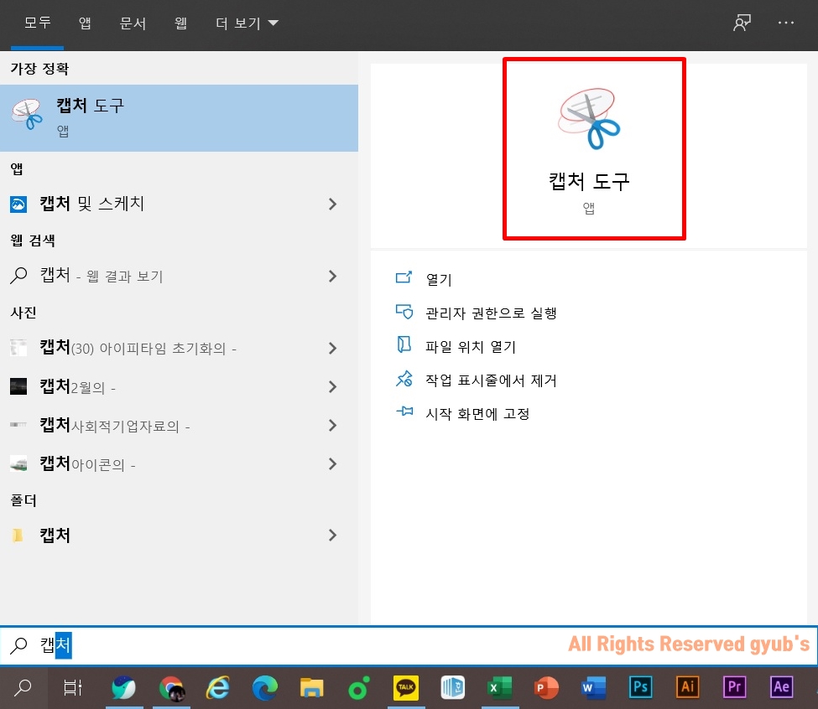Open the 캡처 도구 best match result
Viewport: 818px width, 709px height.
pos(179,118)
